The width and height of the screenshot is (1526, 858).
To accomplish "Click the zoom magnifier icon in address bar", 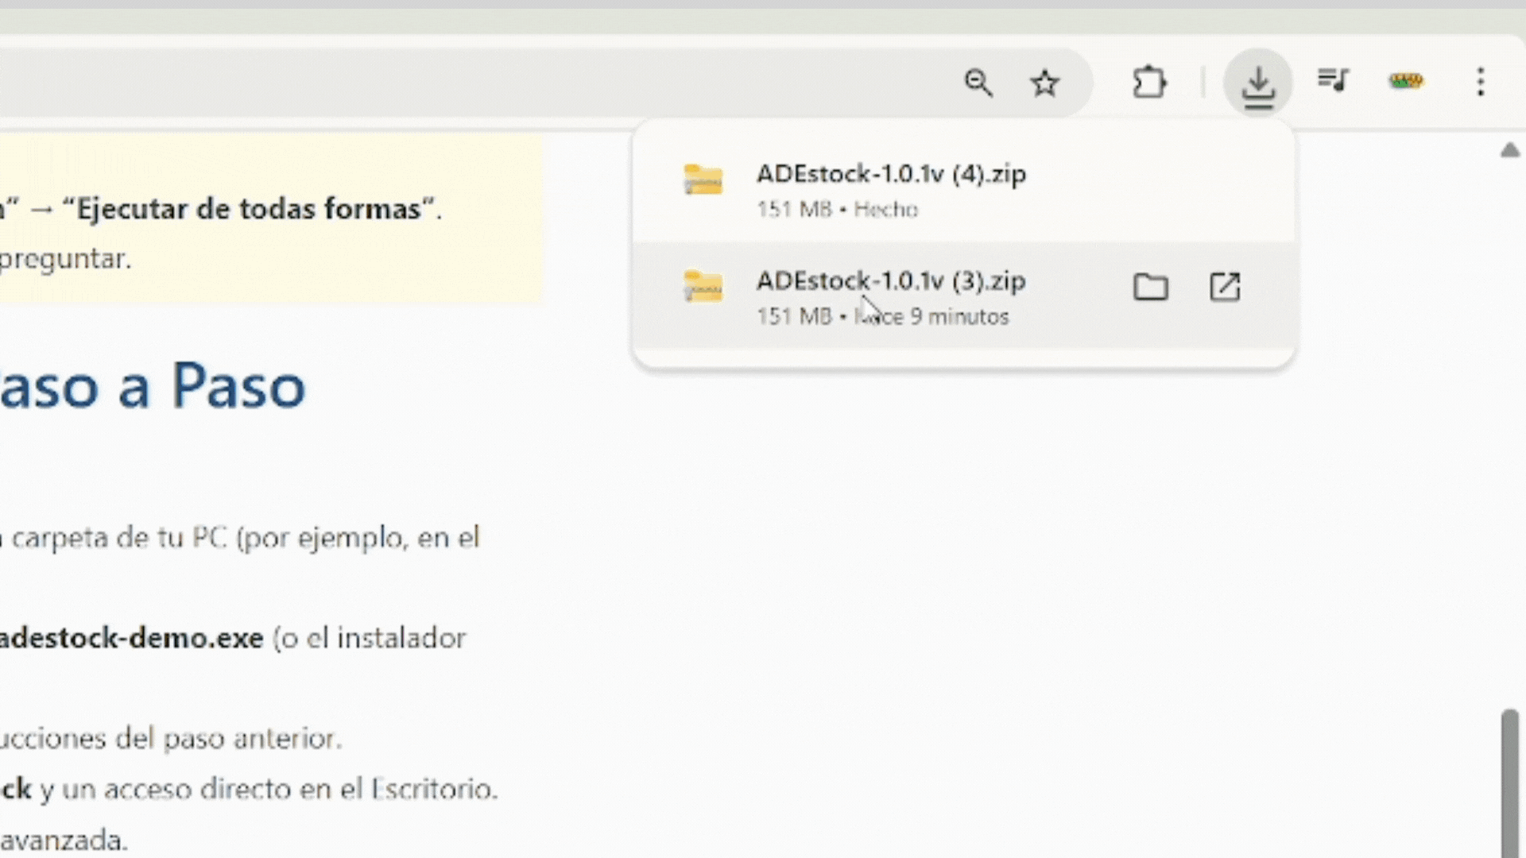I will coord(978,82).
